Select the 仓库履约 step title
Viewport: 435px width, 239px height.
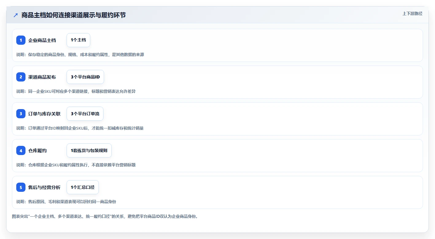37,150
